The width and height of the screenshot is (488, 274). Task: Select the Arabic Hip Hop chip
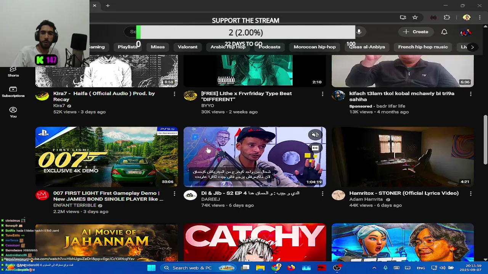pyautogui.click(x=228, y=47)
